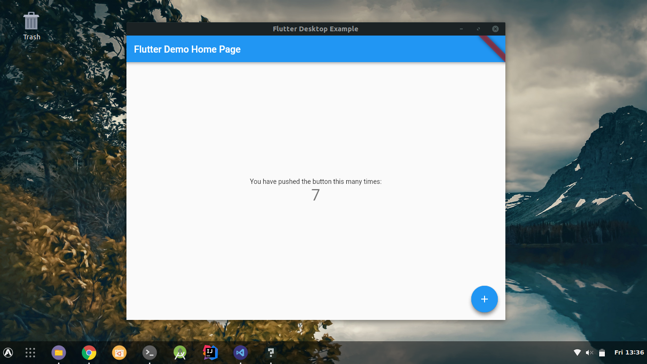
Task: Open the Wi-Fi network indicator in the tray
Action: pos(577,353)
